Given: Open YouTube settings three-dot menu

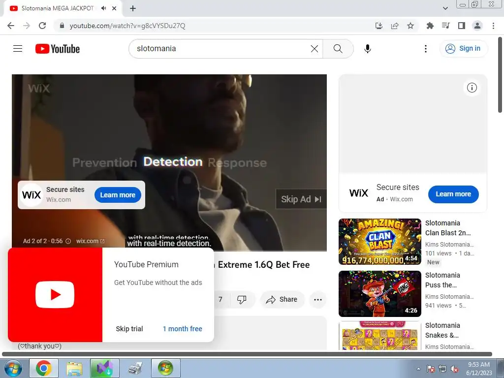Looking at the screenshot, I should [x=426, y=49].
